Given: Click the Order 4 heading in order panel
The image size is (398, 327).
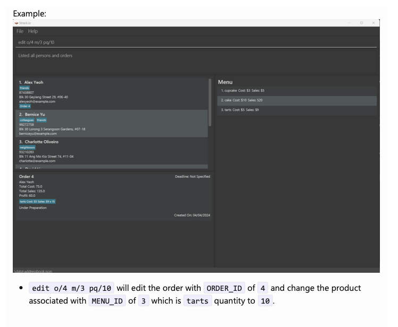Looking at the screenshot, I should tap(26, 177).
